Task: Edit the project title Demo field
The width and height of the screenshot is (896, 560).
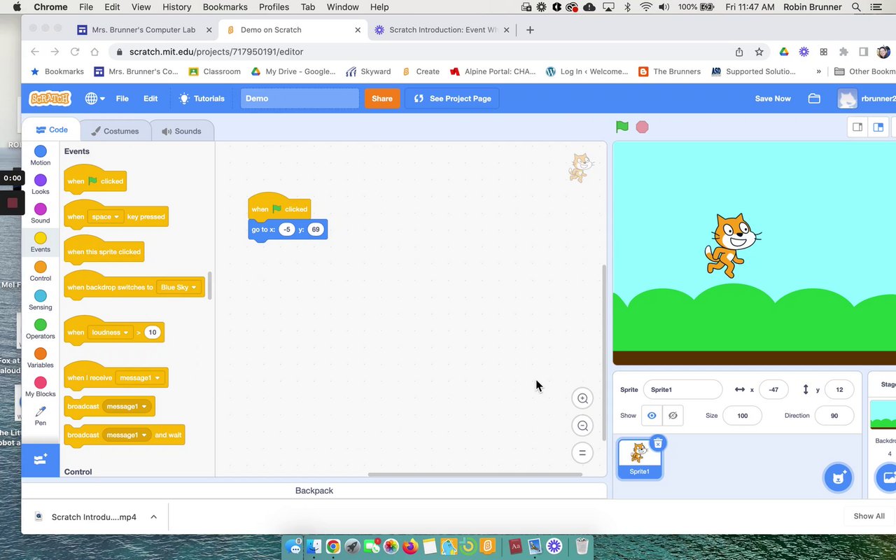Action: (x=300, y=99)
